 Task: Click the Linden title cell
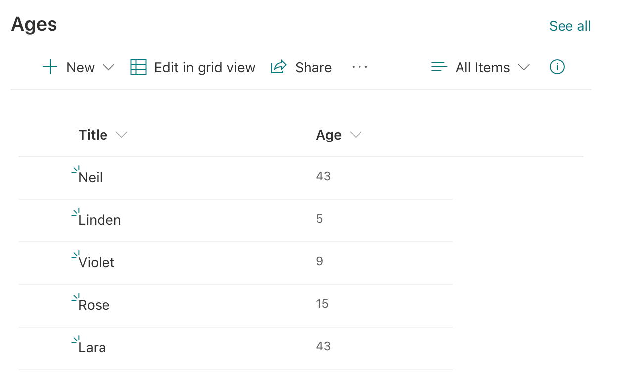point(99,220)
